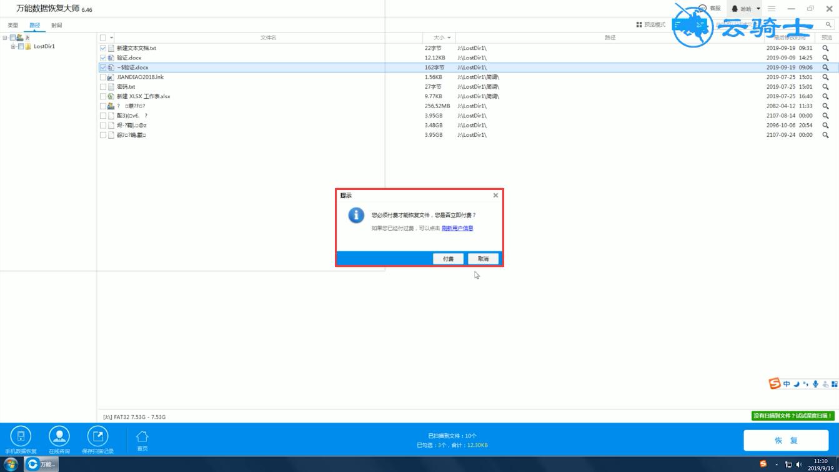This screenshot has height=472, width=839.
Task: Click the 万能 app taskbar button
Action: coord(41,464)
